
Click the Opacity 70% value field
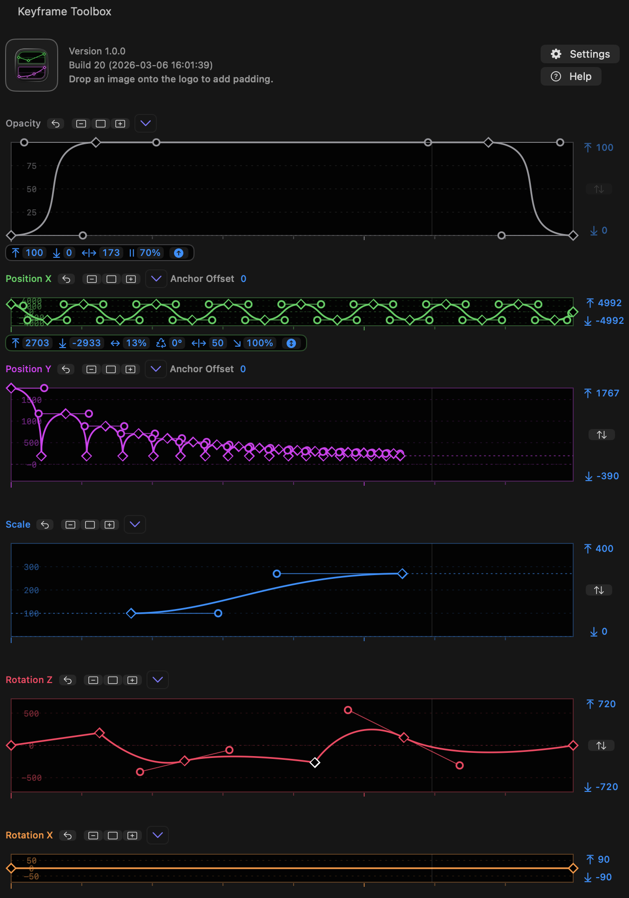[x=150, y=253]
